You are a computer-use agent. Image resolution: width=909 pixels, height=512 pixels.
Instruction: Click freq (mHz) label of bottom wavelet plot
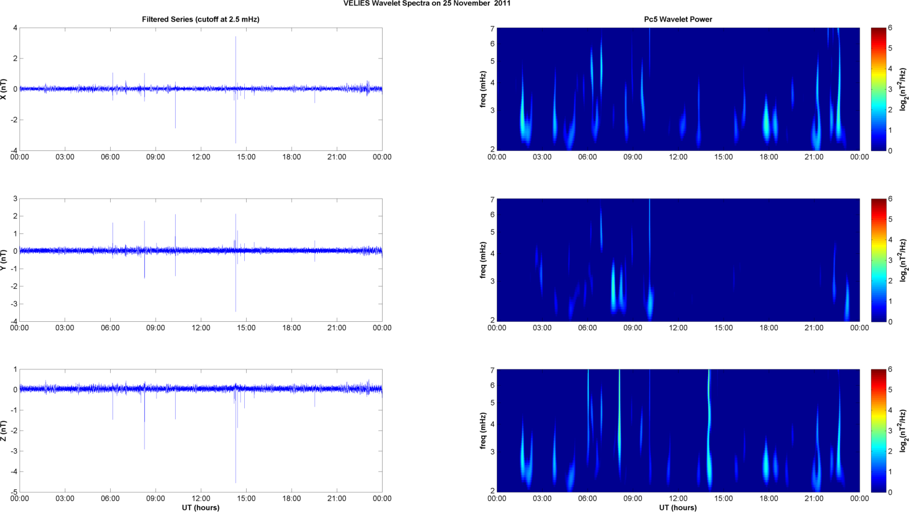click(483, 431)
